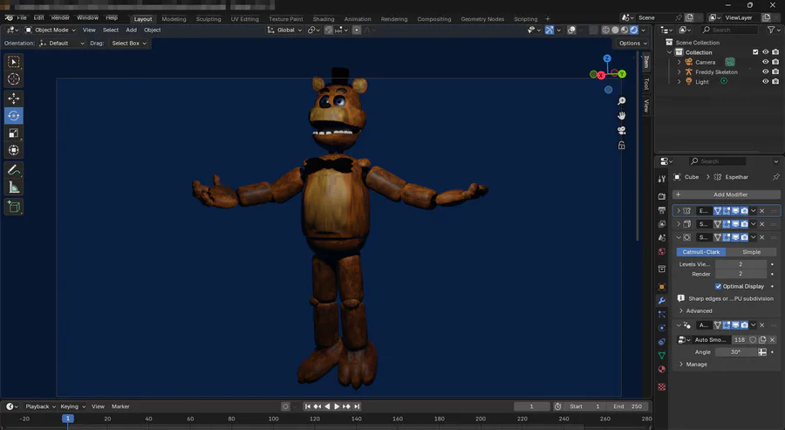Click the Angle 30° slider field
785x430 pixels.
(x=735, y=352)
